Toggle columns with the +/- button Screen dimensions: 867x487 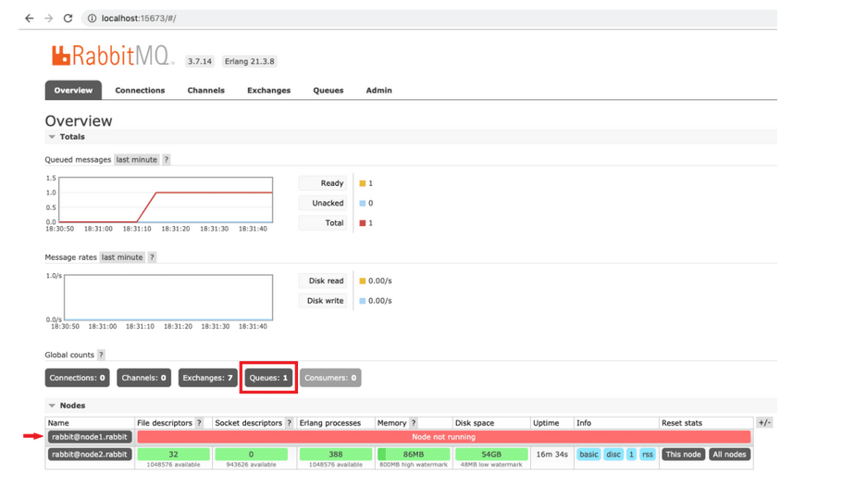pos(764,423)
